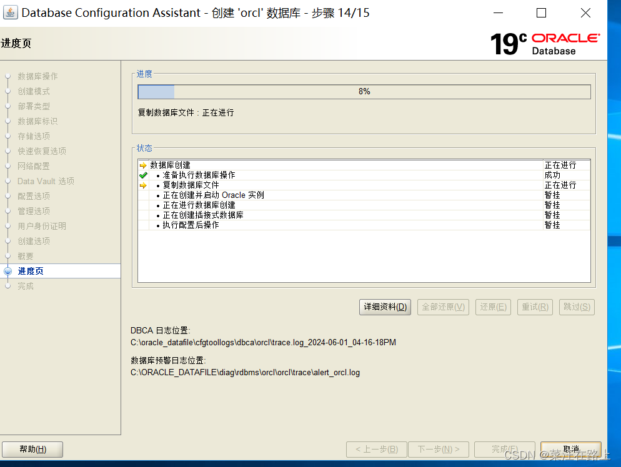Cancel the installation with 取消
621x467 pixels.
pos(570,450)
